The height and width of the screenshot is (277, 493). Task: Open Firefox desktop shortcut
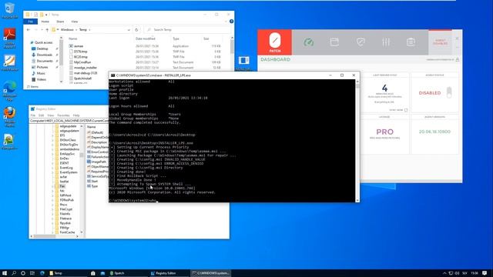(10, 116)
